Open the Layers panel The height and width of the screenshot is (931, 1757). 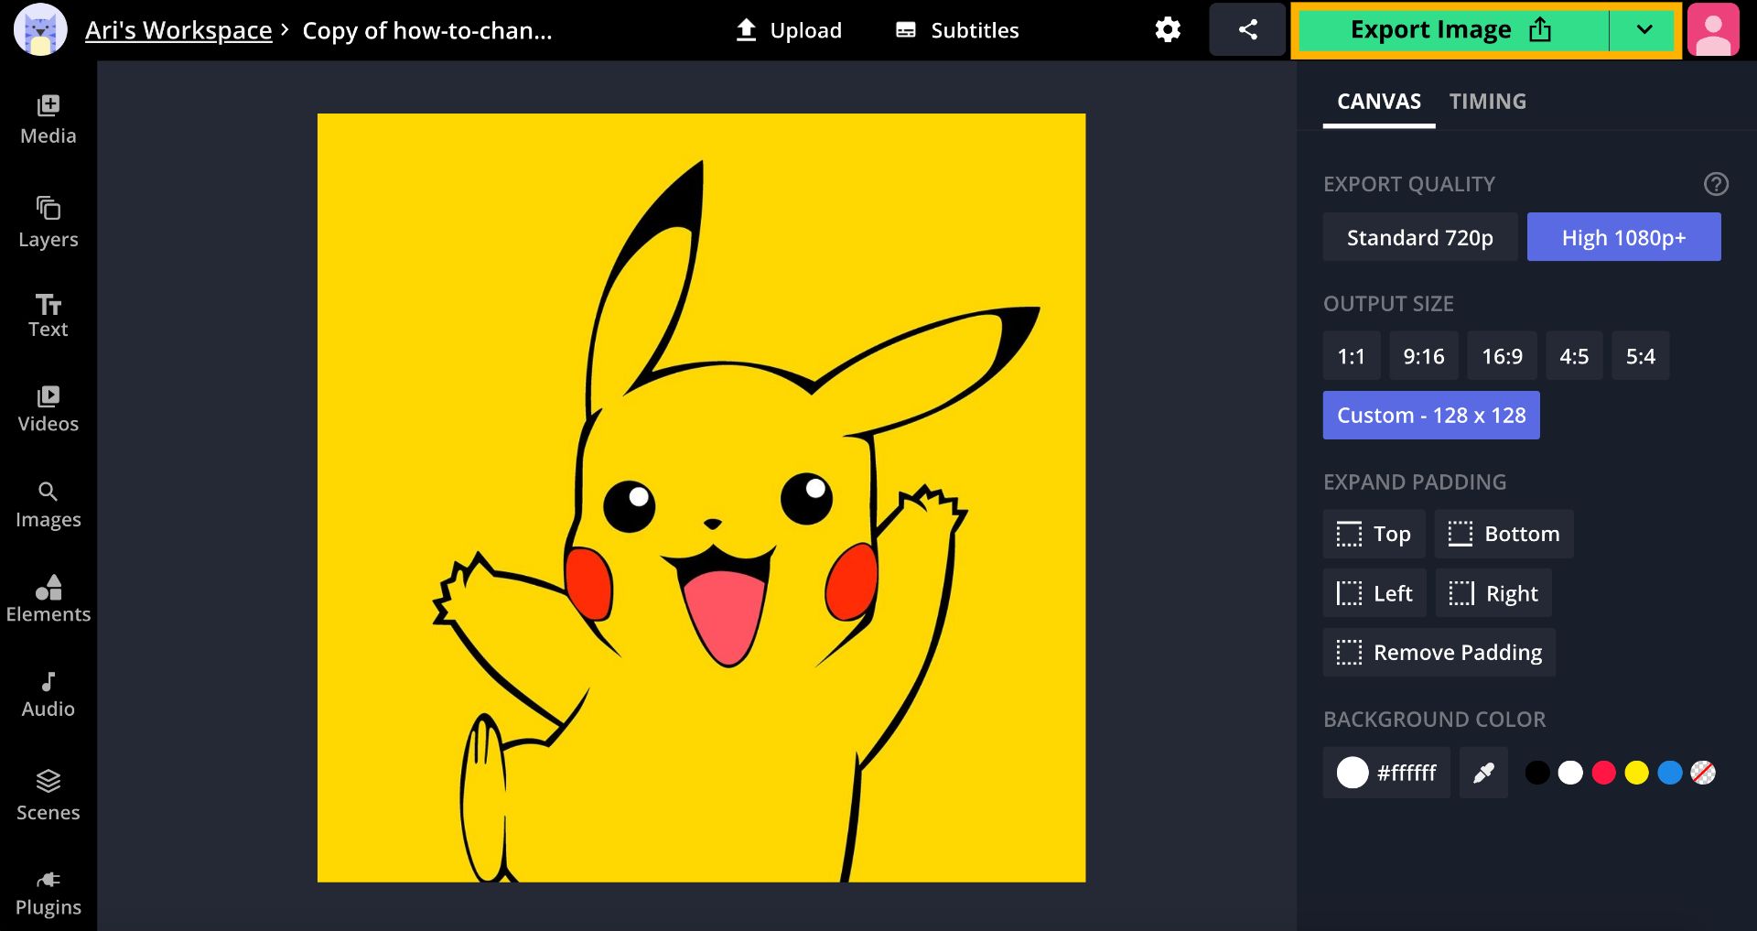pos(48,222)
